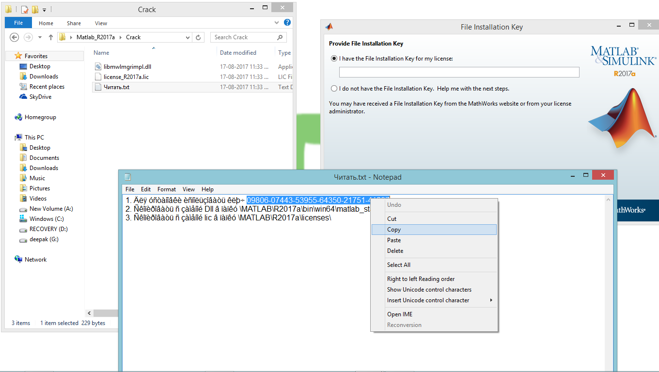Go up one folder level in Explorer
Image resolution: width=659 pixels, height=372 pixels.
point(51,37)
